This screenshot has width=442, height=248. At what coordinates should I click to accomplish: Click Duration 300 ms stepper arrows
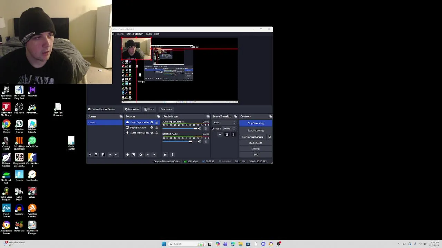(x=234, y=128)
